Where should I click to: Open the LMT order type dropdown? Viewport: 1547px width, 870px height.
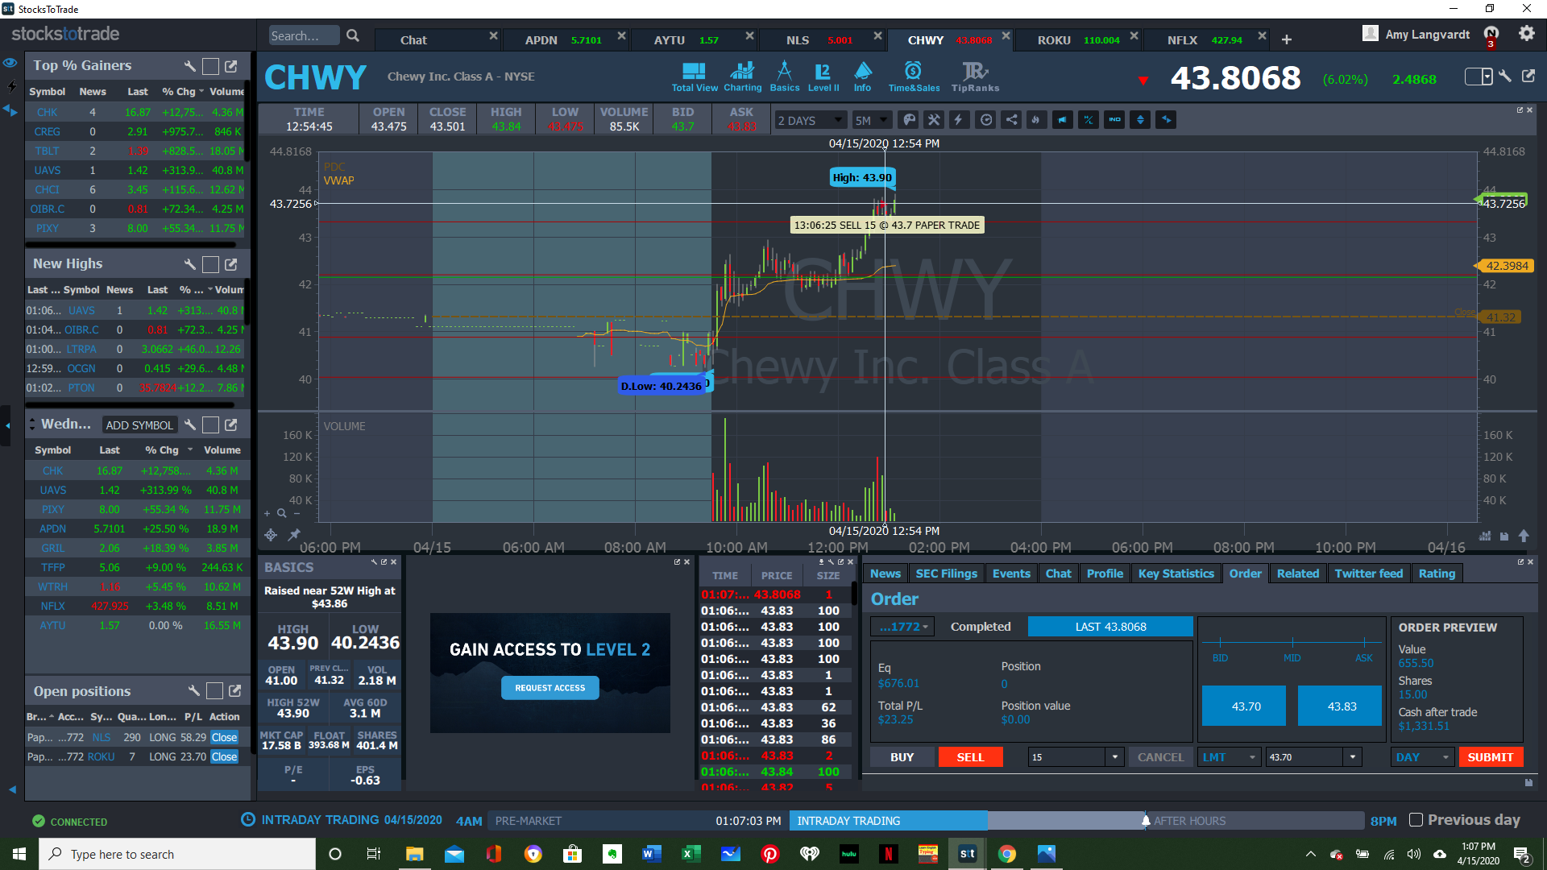[1229, 757]
